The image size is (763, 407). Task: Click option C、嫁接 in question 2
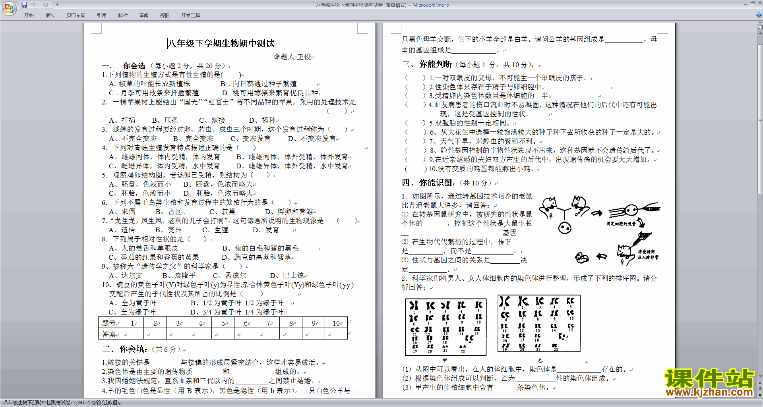click(212, 120)
